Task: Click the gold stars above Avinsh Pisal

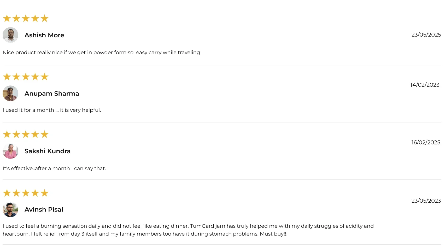Action: tap(26, 193)
